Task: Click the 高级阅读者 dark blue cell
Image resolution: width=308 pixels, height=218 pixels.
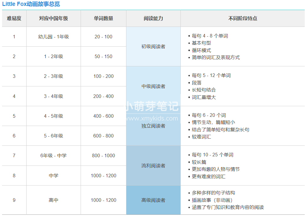Action: click(153, 200)
